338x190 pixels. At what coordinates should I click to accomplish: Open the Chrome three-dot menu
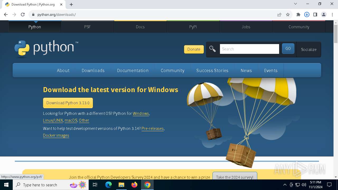click(x=332, y=15)
